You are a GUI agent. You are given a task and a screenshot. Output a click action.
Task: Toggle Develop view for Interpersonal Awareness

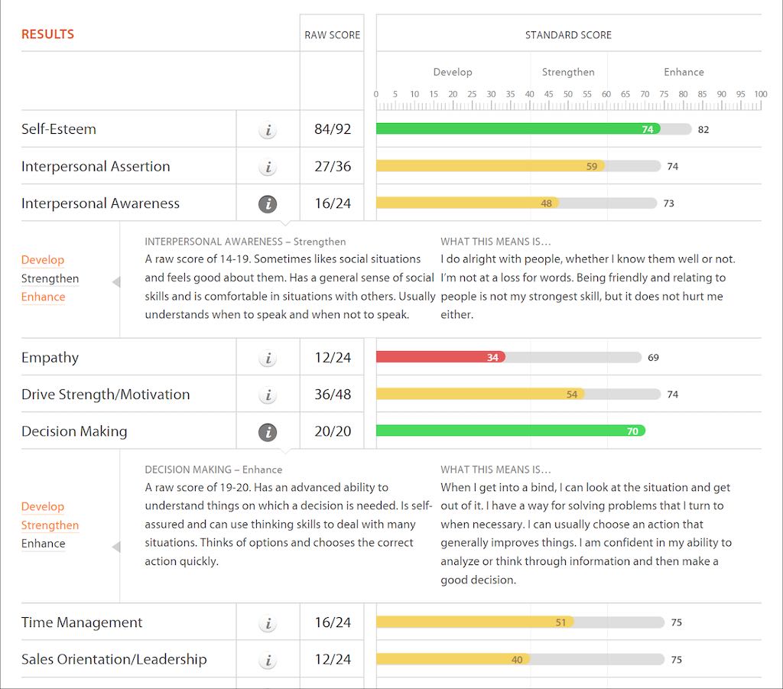coord(43,260)
